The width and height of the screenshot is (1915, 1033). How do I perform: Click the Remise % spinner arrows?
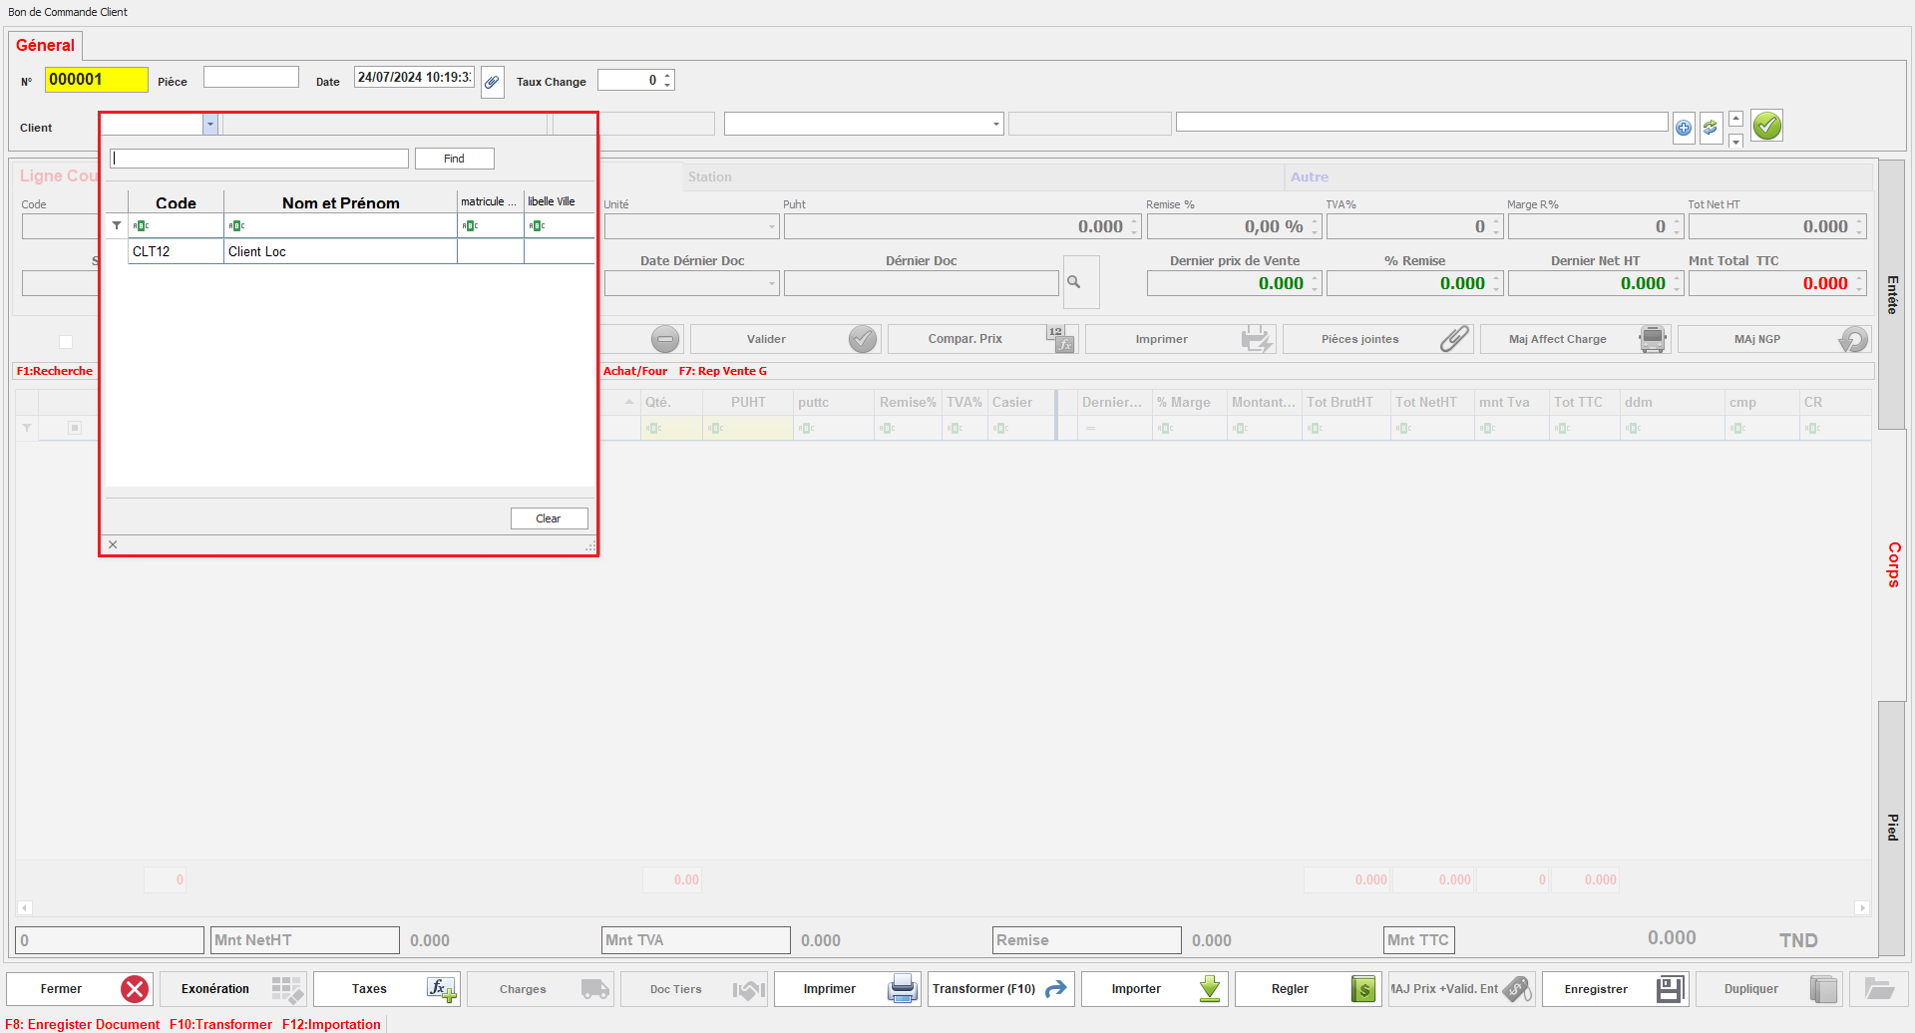click(1315, 227)
